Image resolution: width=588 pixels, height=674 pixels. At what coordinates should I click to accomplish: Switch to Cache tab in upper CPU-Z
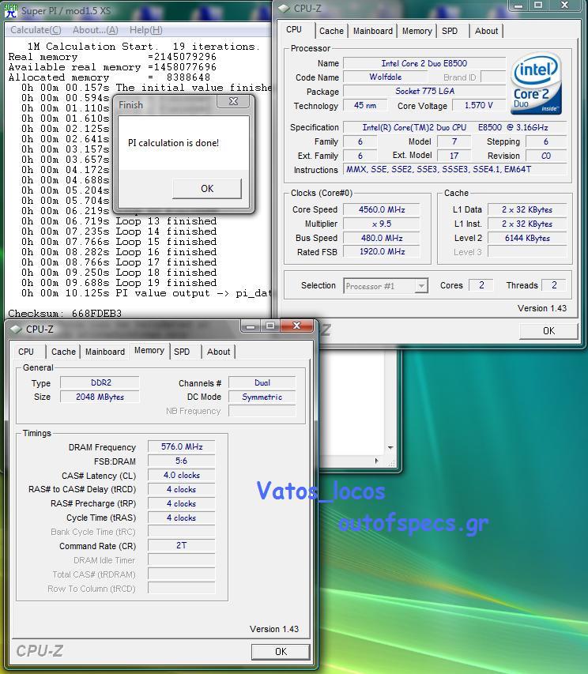(331, 31)
